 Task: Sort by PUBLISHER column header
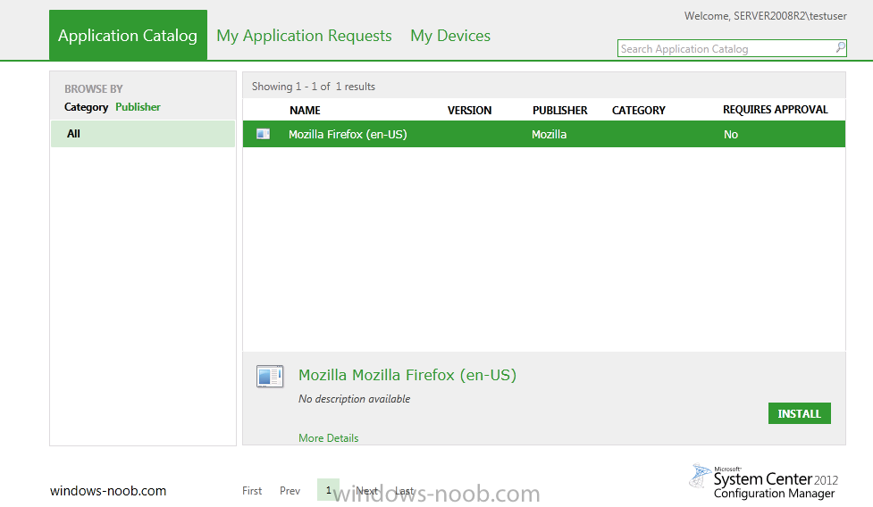click(560, 110)
